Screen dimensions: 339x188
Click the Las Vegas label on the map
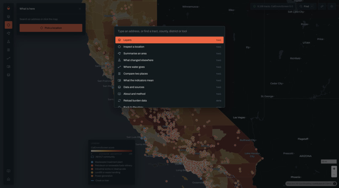click(x=239, y=117)
